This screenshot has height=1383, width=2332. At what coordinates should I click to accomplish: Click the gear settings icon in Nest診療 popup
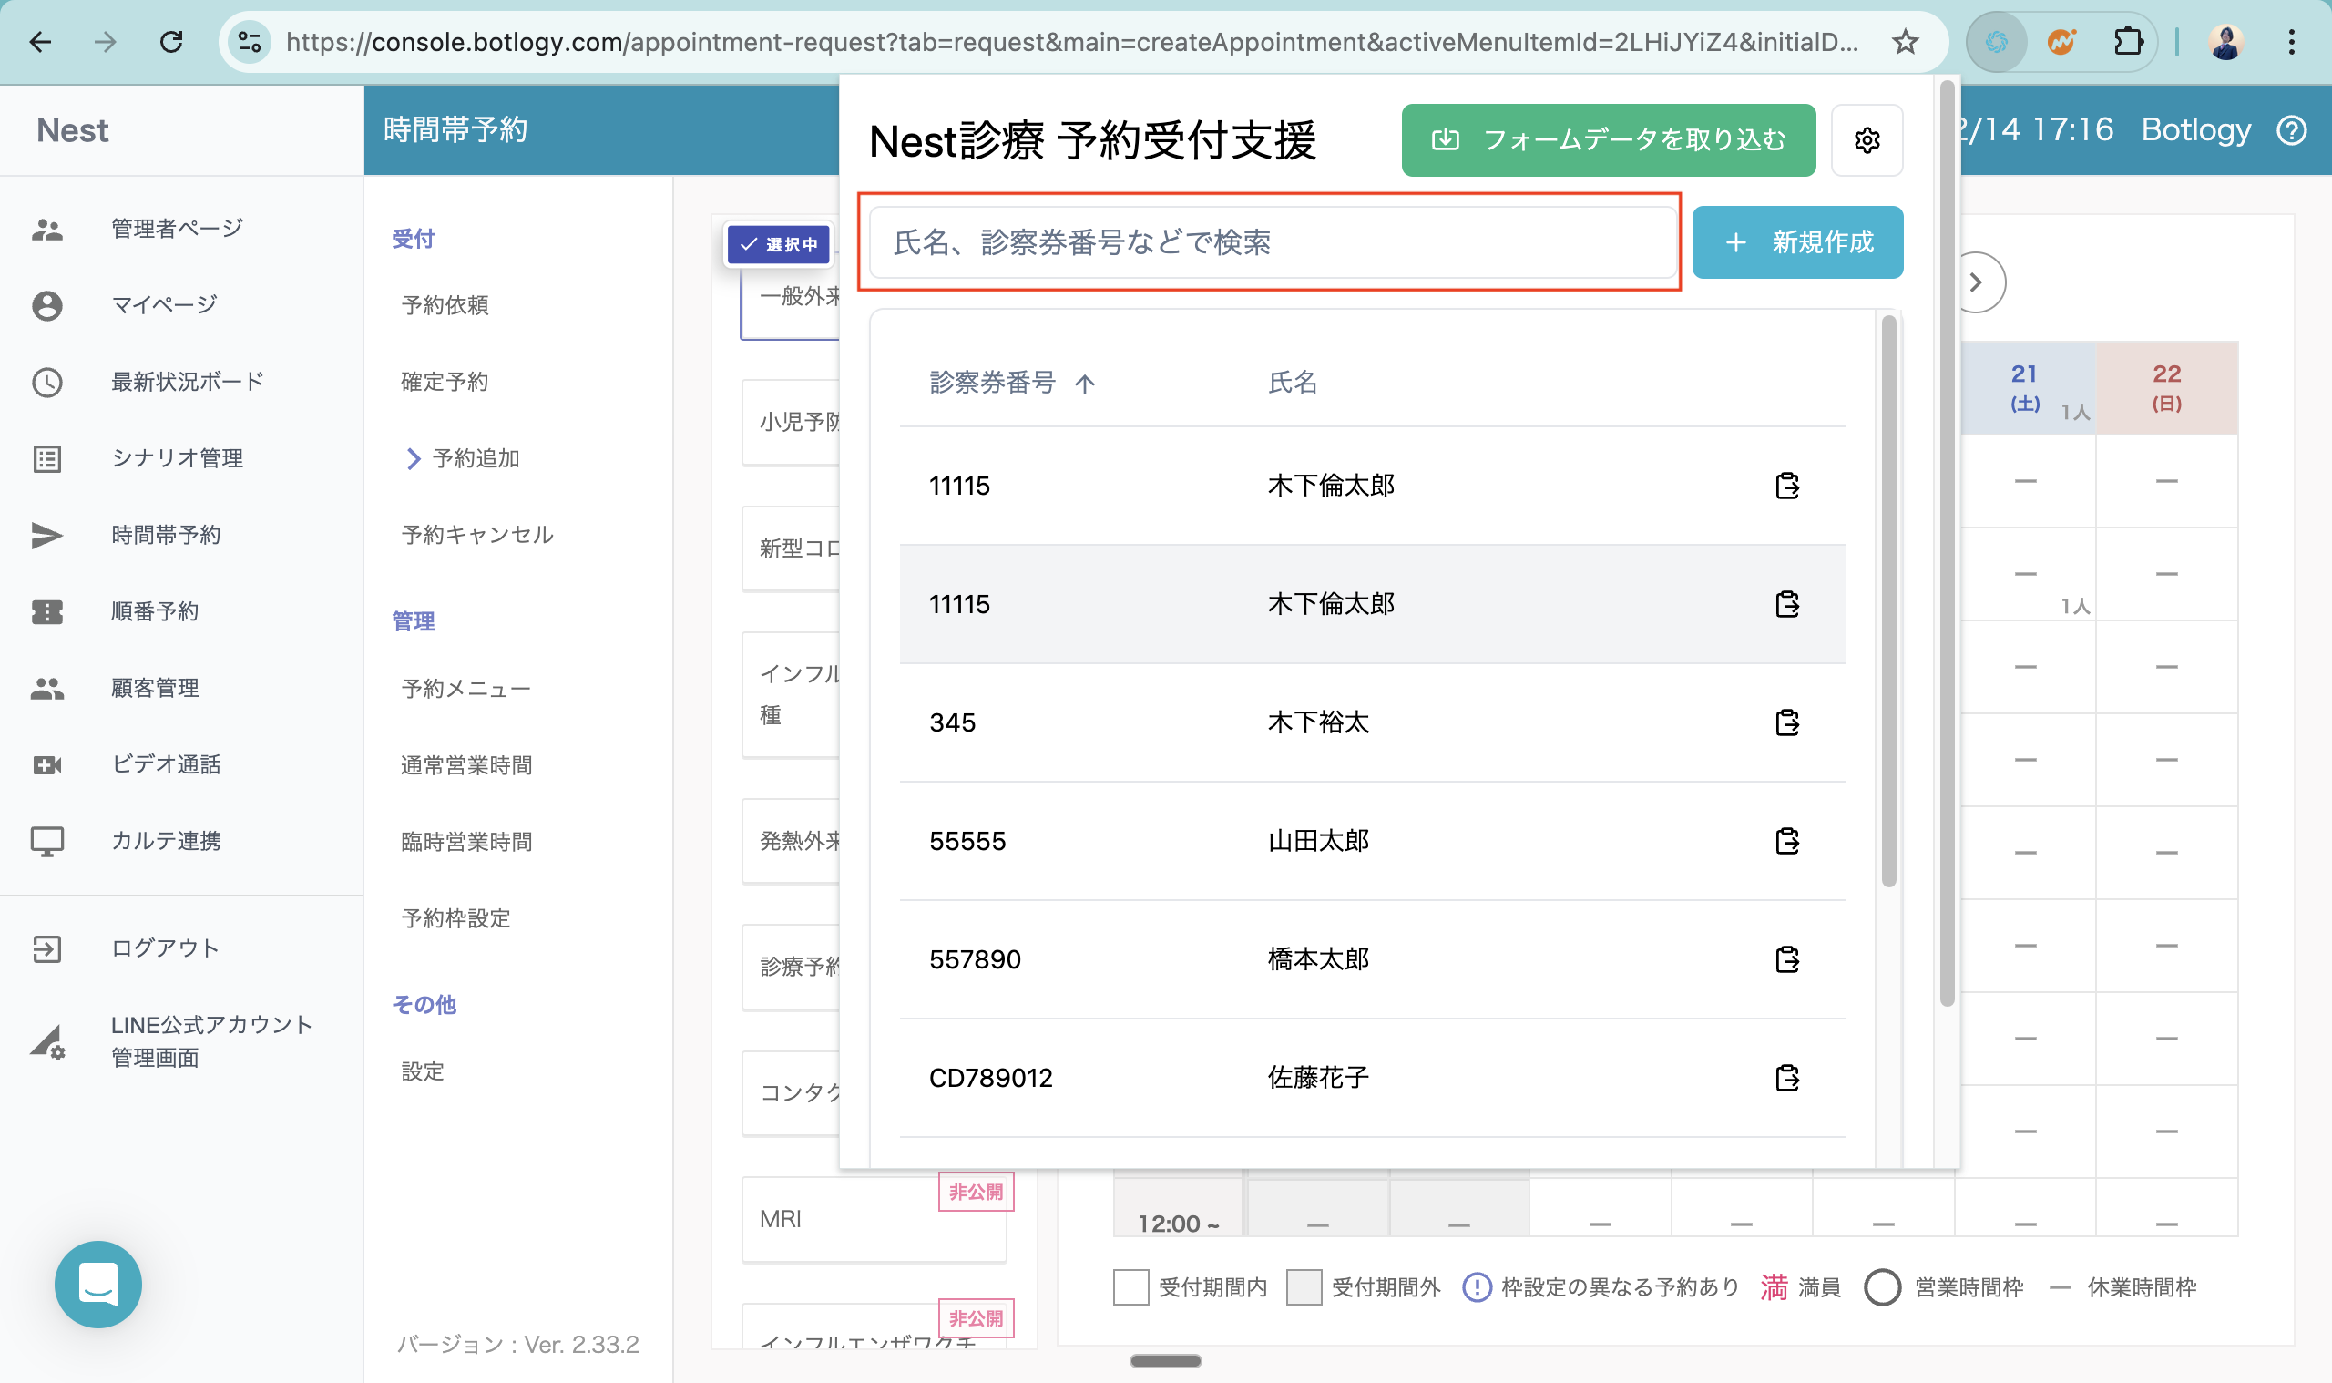tap(1867, 139)
